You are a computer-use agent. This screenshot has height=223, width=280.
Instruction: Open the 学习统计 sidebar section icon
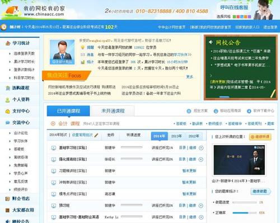pos(8,43)
